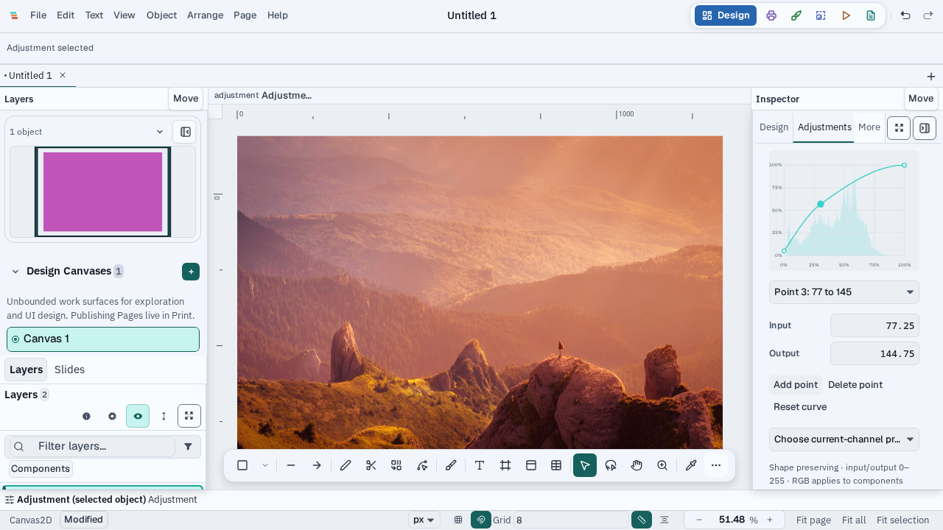Image resolution: width=943 pixels, height=530 pixels.
Task: Switch to the Slides tab
Action: click(x=69, y=370)
